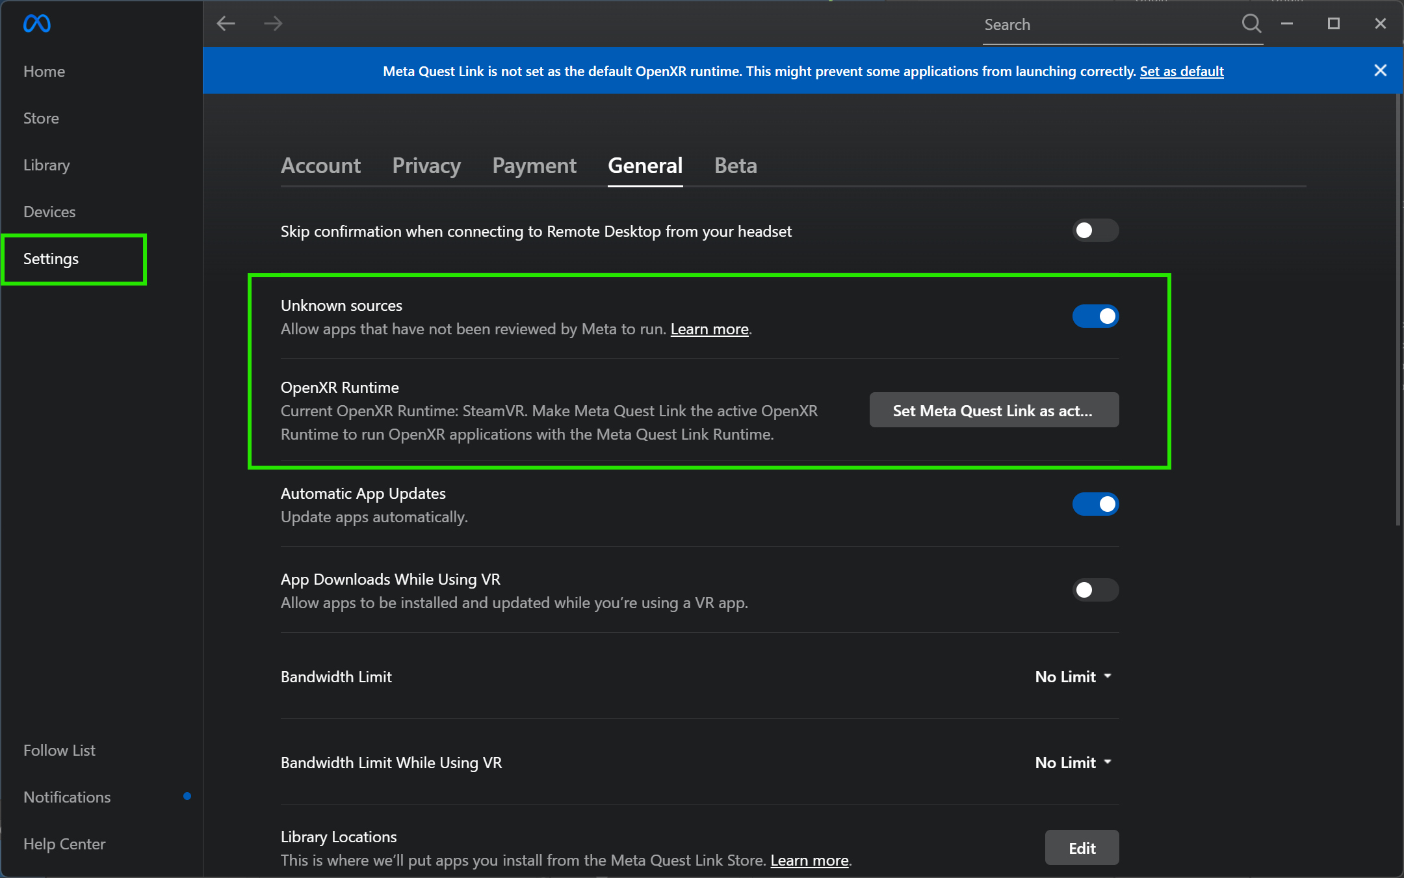Dismiss the blue OpenXR banner
This screenshot has height=878, width=1404.
coord(1381,71)
